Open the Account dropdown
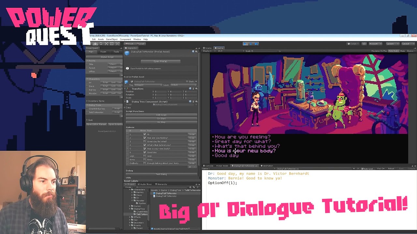The width and height of the screenshot is (417, 234). coord(375,44)
